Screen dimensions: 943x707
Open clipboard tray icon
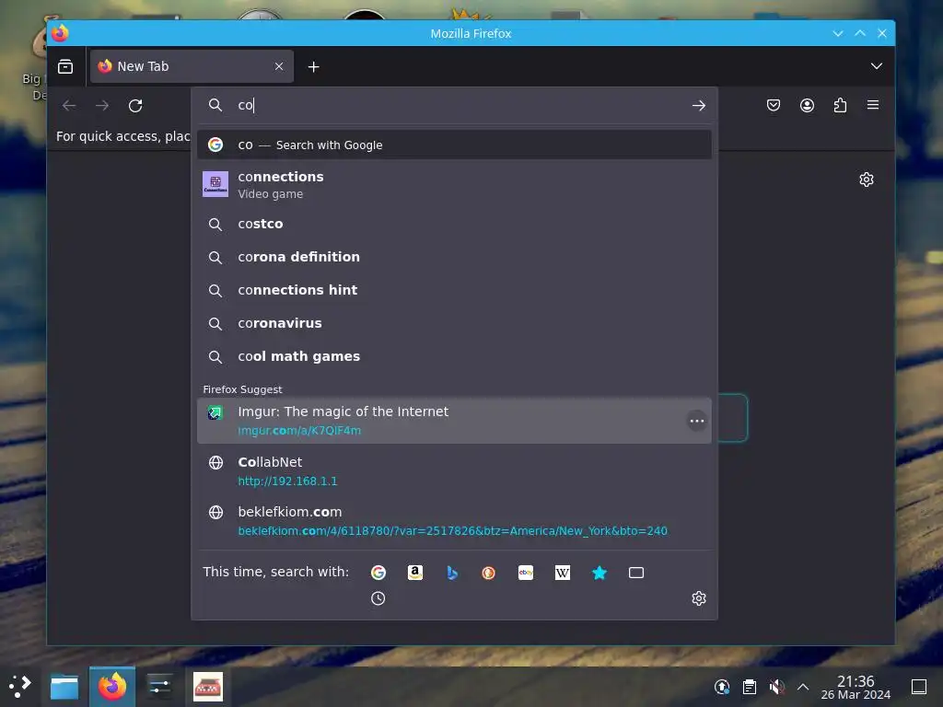(x=750, y=687)
